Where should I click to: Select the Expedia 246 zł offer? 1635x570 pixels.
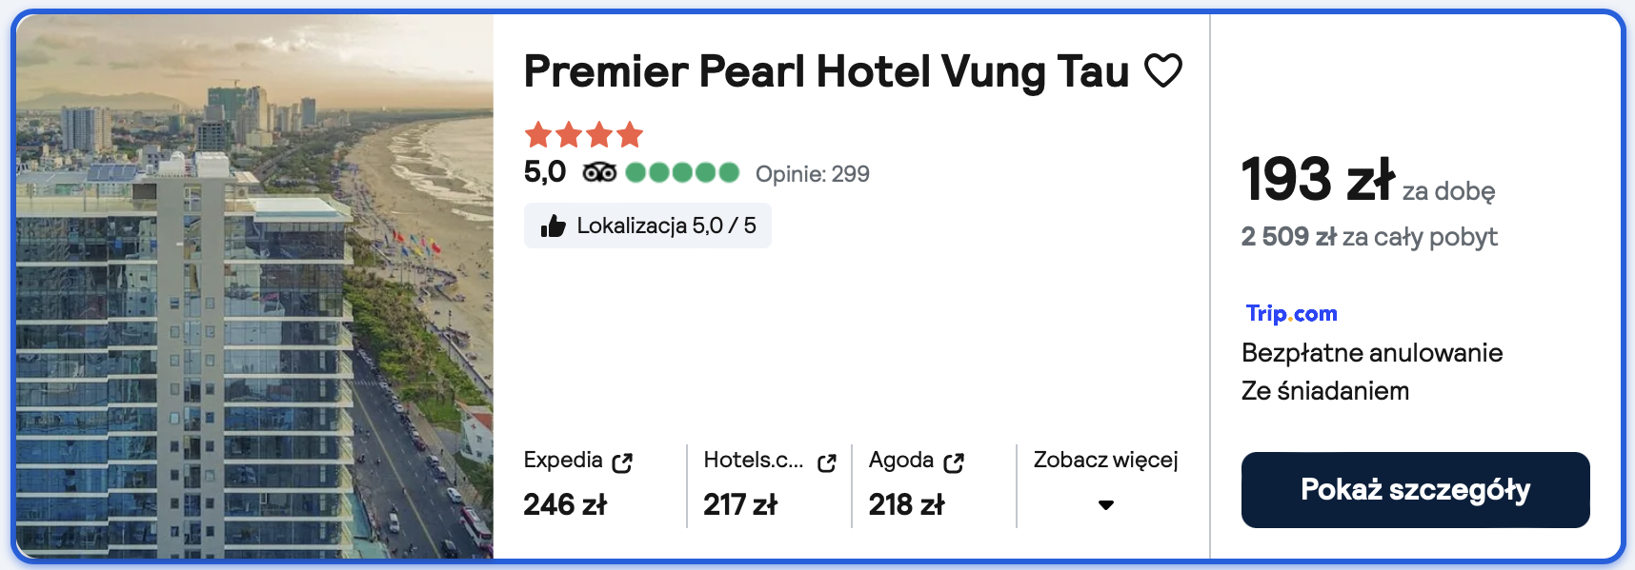[565, 504]
